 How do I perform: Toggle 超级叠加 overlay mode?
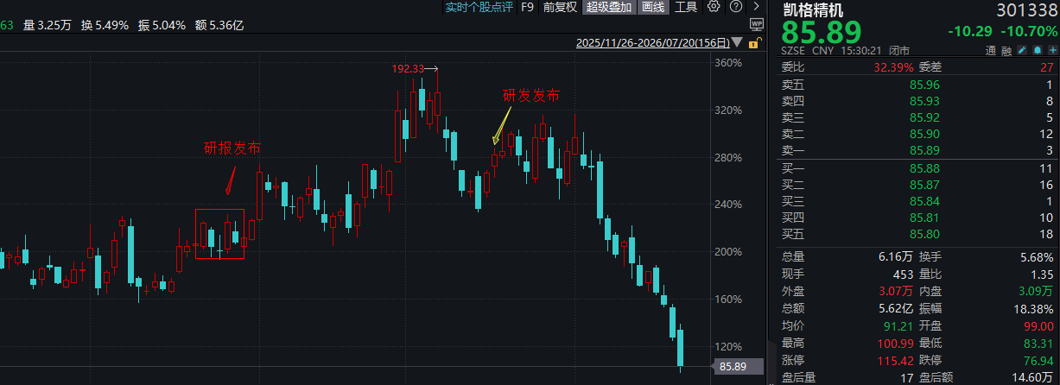pos(609,7)
